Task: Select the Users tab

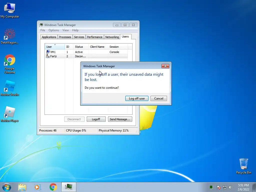Action: click(125, 36)
